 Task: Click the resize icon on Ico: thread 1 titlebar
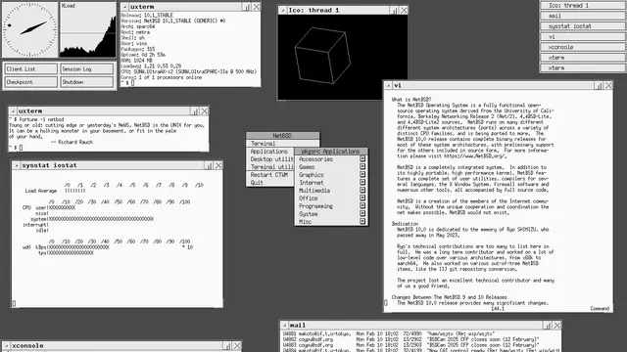394,11
